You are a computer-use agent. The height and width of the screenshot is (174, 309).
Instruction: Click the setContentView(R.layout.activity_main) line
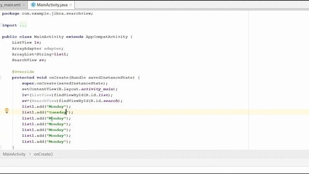[x=70, y=89]
